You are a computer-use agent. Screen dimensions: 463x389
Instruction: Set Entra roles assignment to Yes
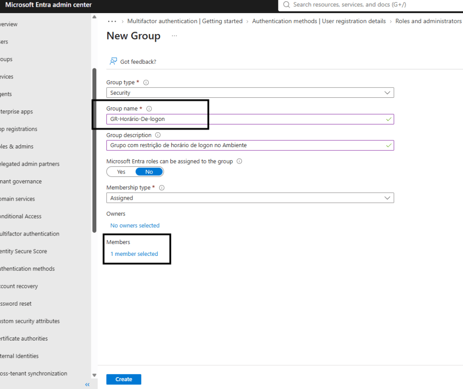click(121, 172)
